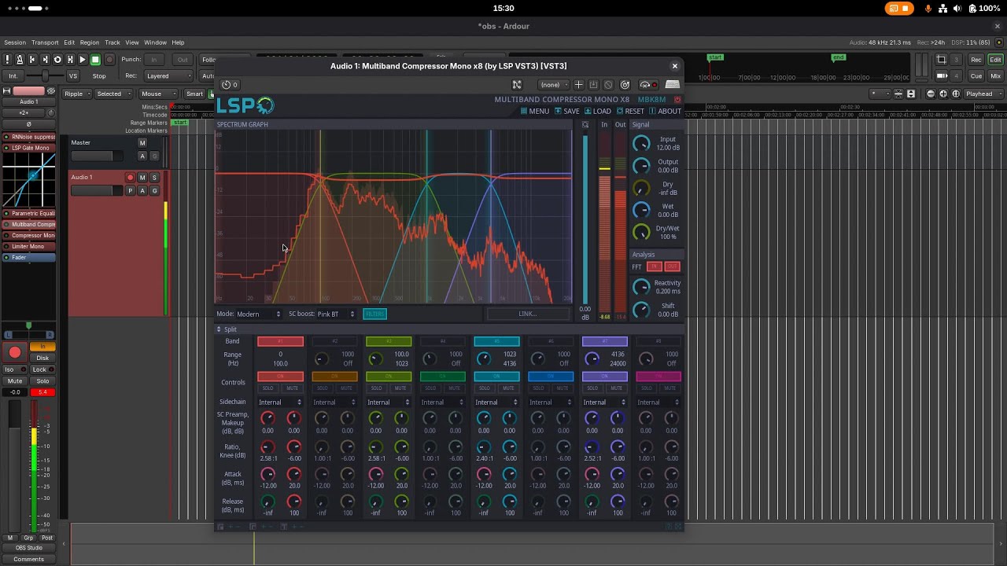Open SC boost Pink BT dropdown

tap(336, 314)
